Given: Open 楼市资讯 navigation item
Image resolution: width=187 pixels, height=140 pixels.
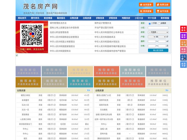Looking at the screenshot, I should pos(35,18).
